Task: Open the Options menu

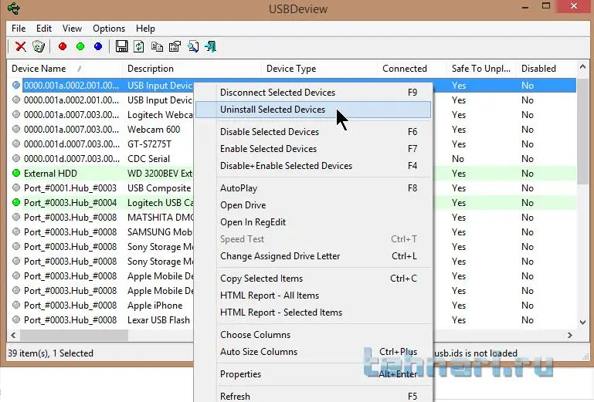Action: 109,29
